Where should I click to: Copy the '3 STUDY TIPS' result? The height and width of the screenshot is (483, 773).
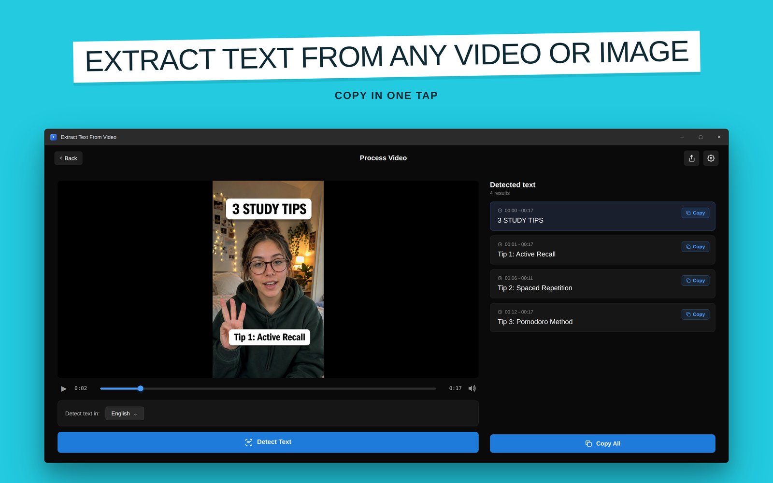pyautogui.click(x=695, y=213)
